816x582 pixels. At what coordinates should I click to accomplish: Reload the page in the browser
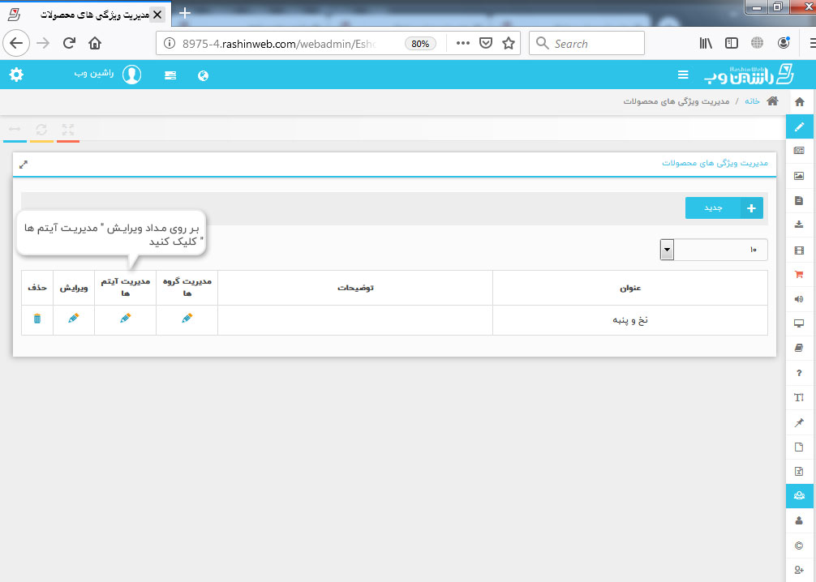click(x=69, y=43)
